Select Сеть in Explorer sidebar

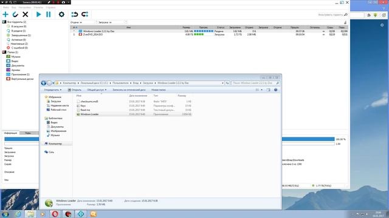click(51, 152)
